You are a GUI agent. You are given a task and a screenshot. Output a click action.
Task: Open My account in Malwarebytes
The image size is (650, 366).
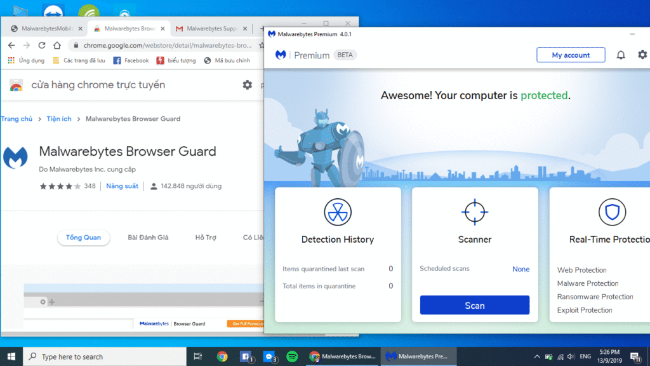click(571, 55)
